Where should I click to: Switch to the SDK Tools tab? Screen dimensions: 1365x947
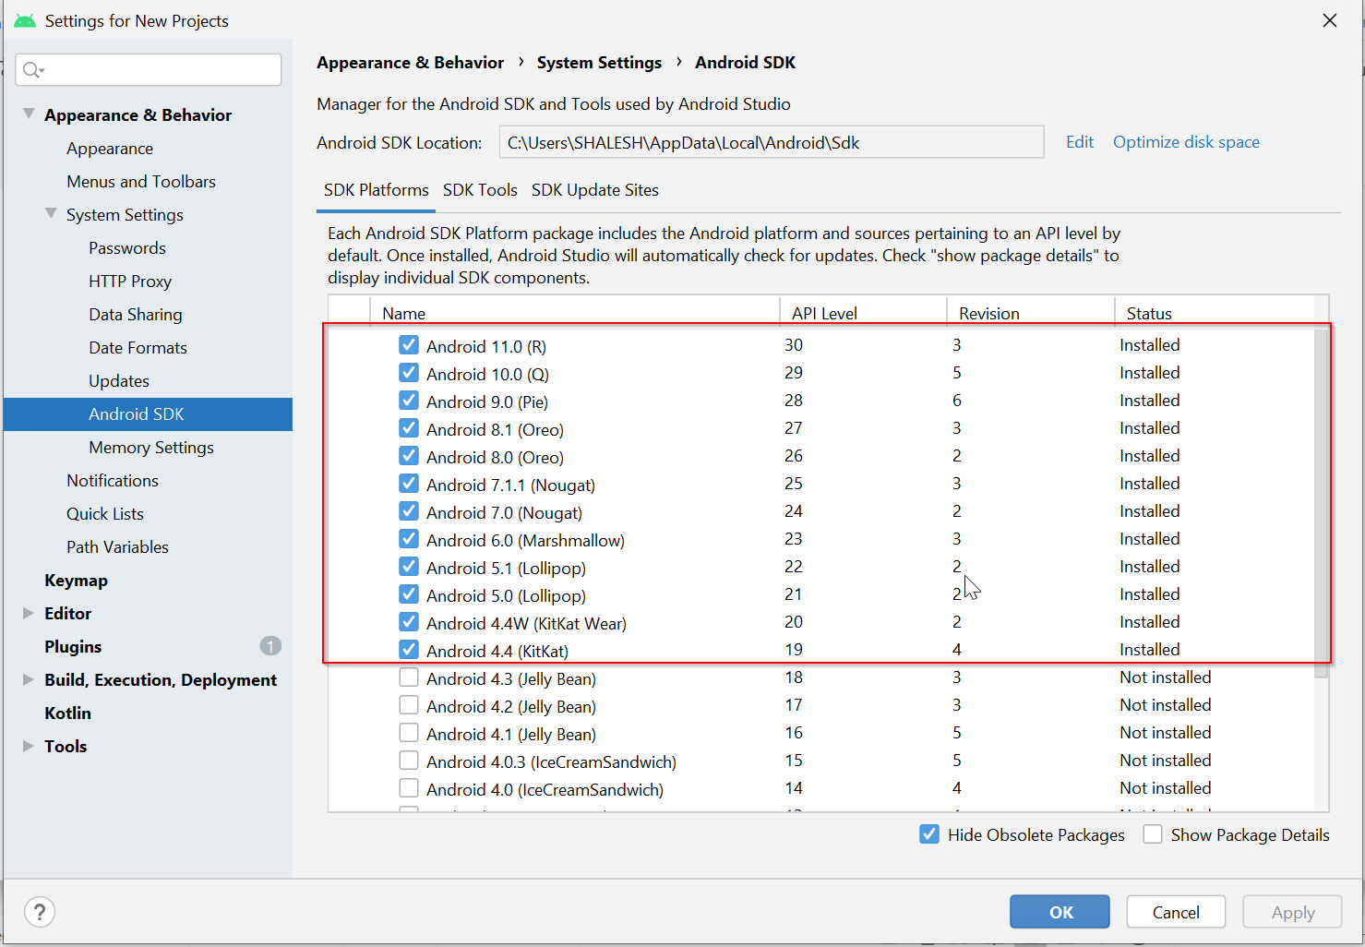(480, 190)
